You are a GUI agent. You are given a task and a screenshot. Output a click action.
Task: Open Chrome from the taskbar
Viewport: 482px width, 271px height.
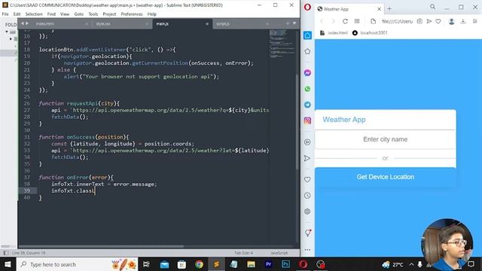click(x=199, y=264)
